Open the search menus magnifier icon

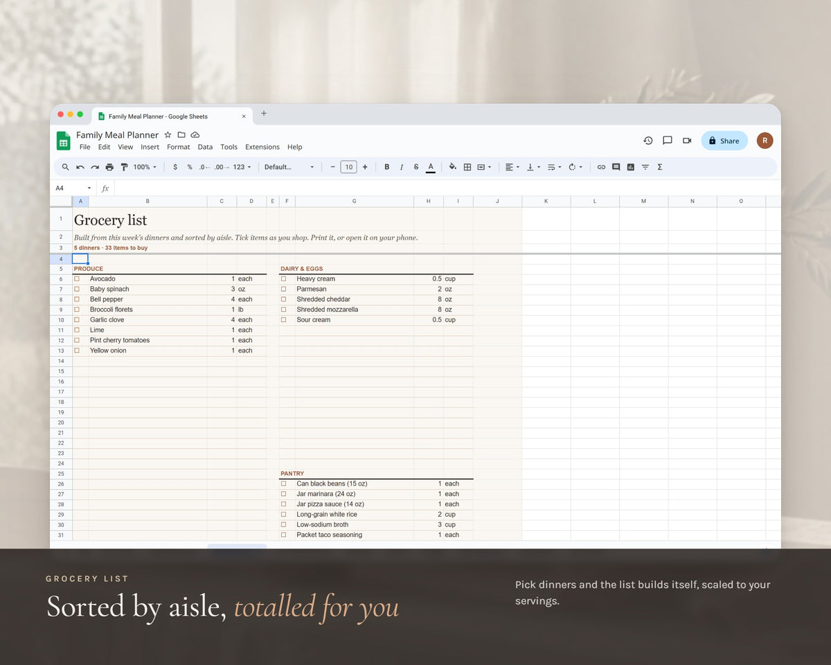(x=66, y=167)
